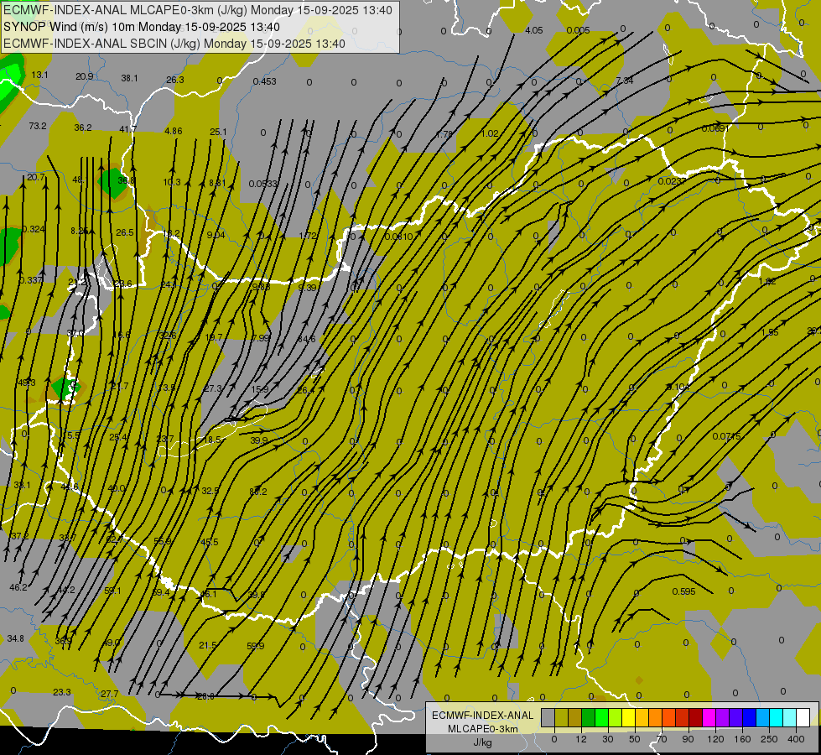Viewport: 821px width, 755px height.
Task: Pick the dark green legend swatch
Action: coord(589,717)
